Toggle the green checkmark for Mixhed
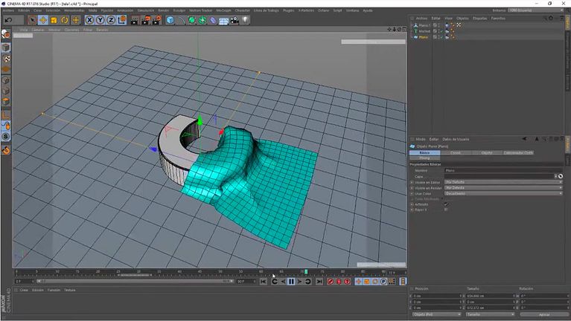The image size is (571, 321). coord(441,31)
